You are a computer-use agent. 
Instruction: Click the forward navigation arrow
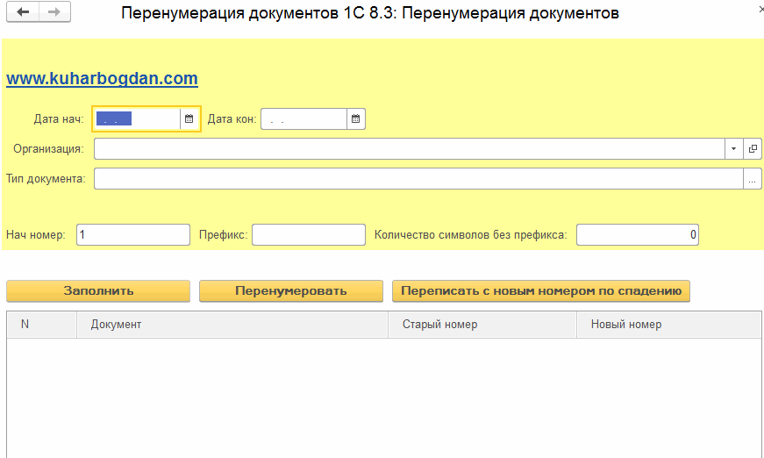tap(54, 12)
